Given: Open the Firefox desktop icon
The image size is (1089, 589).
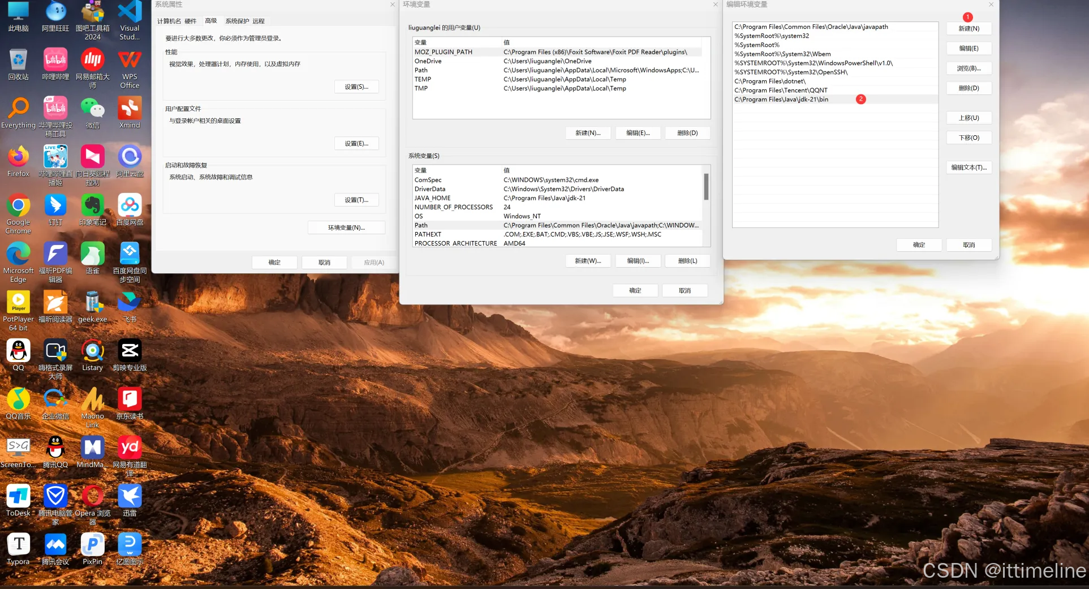Looking at the screenshot, I should coord(18,161).
